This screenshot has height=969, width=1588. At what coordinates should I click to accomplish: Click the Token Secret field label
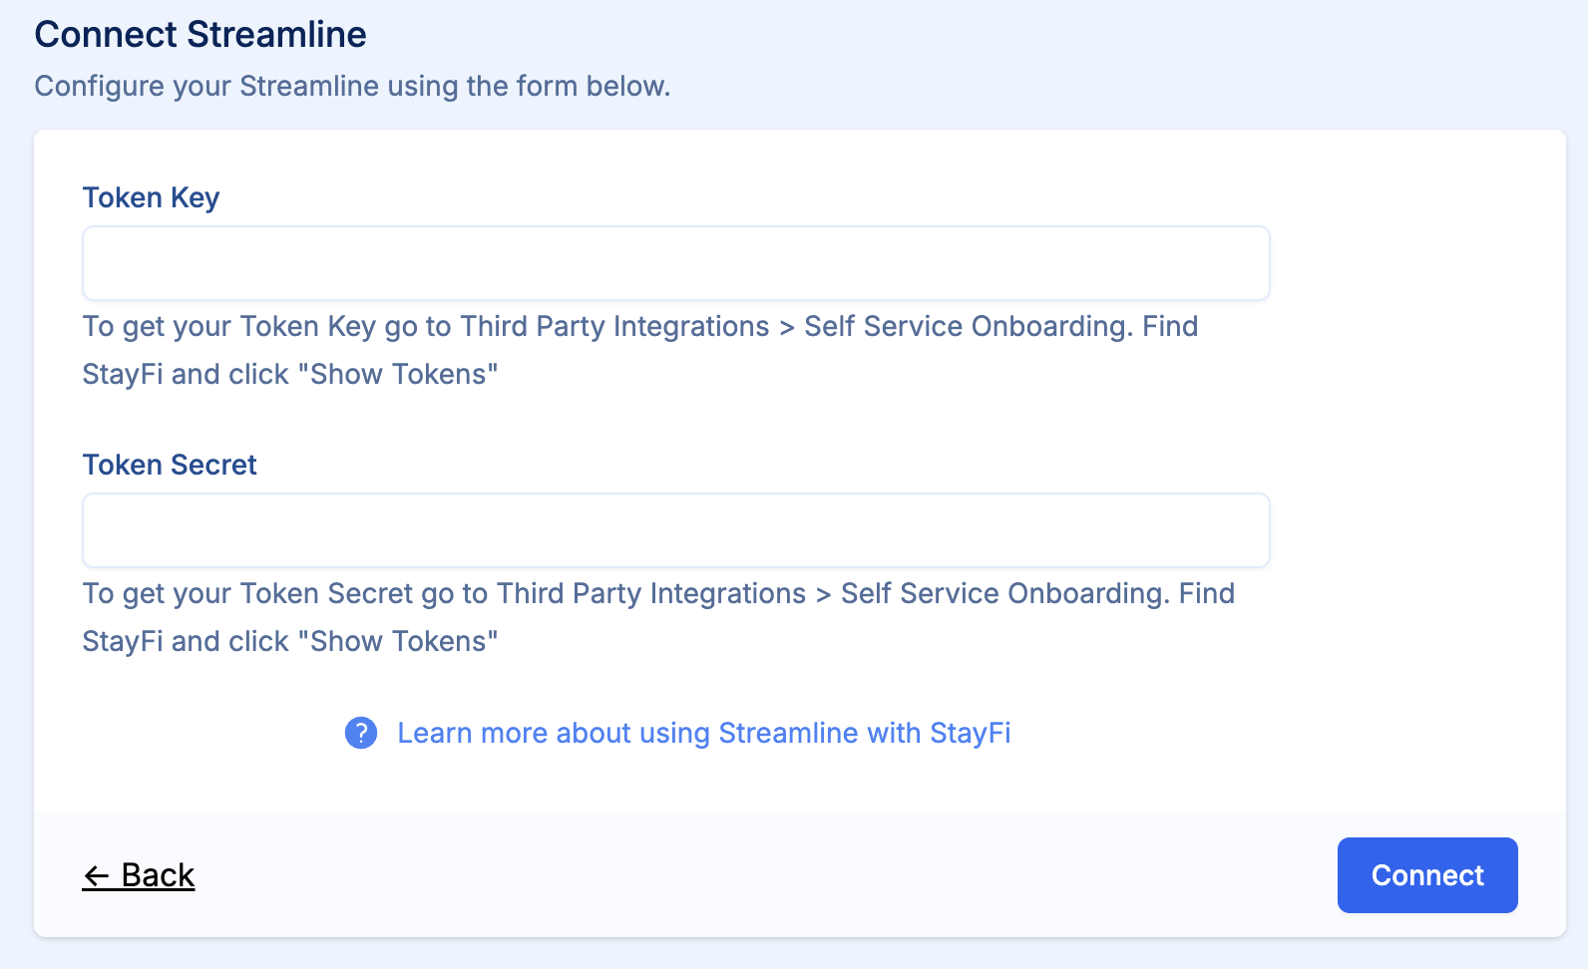click(170, 465)
